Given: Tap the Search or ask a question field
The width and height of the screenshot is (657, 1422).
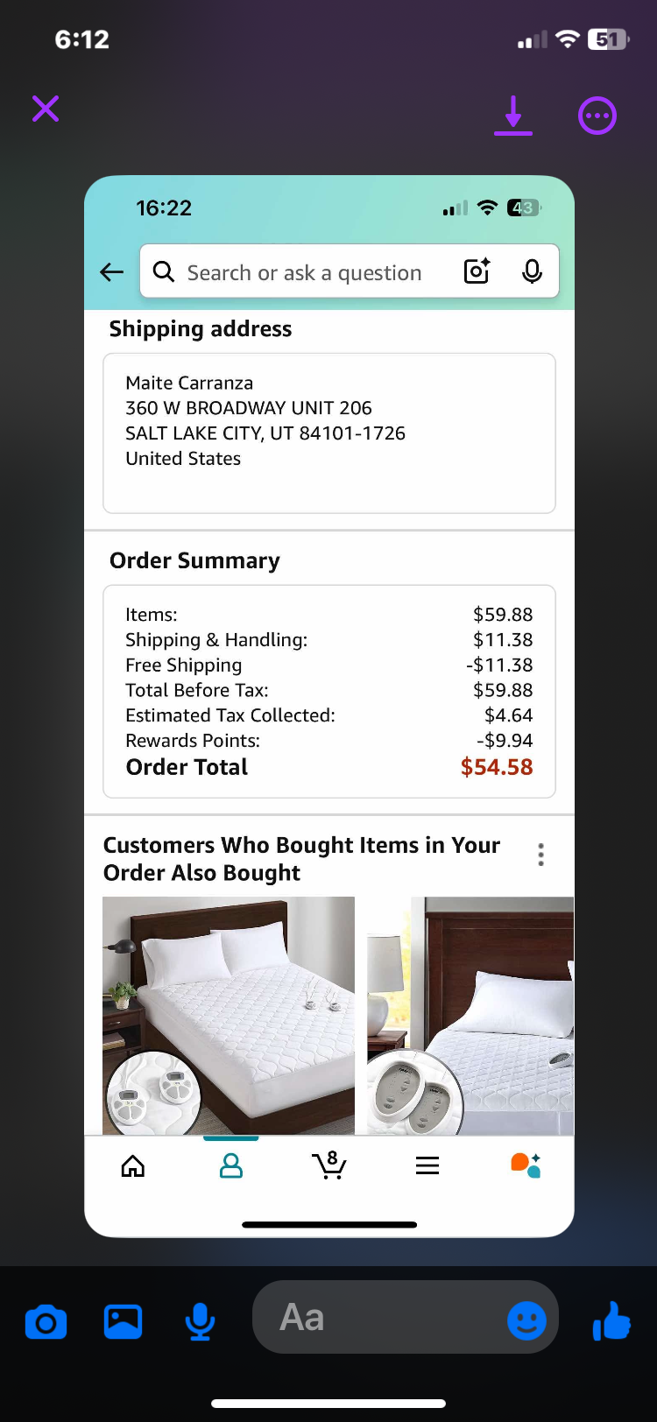Looking at the screenshot, I should tap(303, 272).
